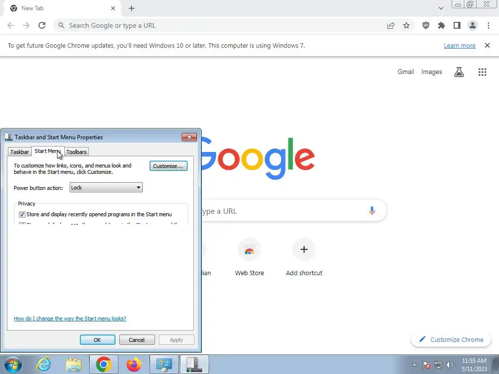
Task: Switch to the Taskbar tab
Action: (19, 152)
